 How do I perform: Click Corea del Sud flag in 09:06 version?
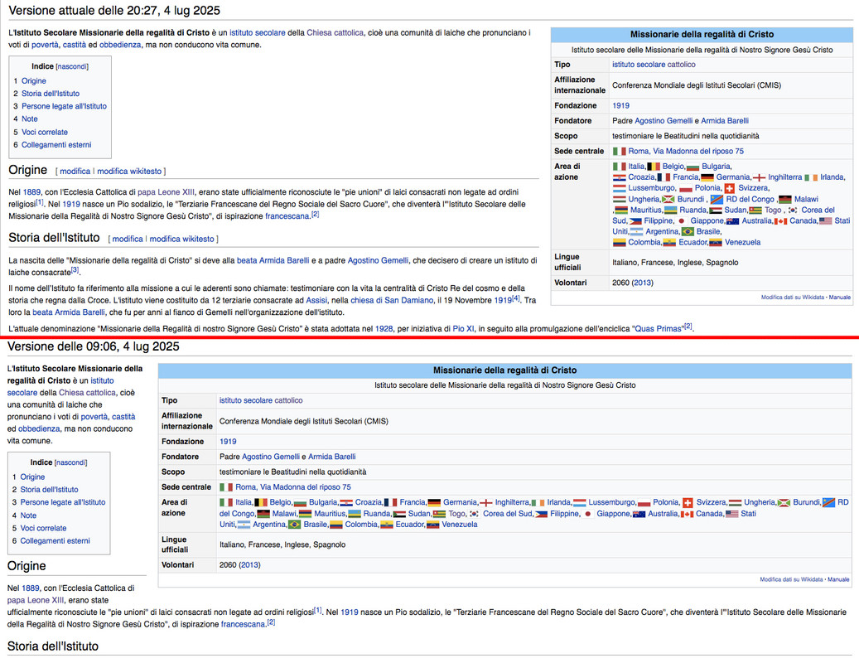pyautogui.click(x=474, y=514)
